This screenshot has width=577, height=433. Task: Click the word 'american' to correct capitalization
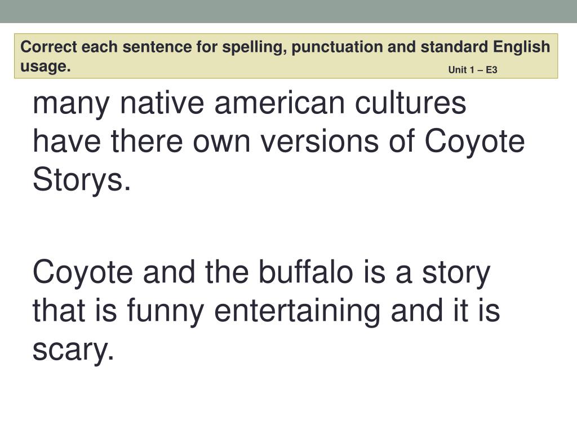279,103
